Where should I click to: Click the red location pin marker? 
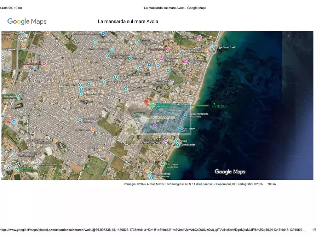146,103
